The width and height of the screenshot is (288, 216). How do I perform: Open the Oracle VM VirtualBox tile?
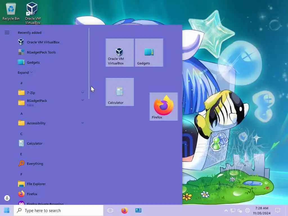click(x=120, y=53)
